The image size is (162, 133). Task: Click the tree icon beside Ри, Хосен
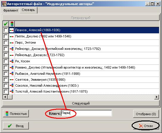[12, 61]
